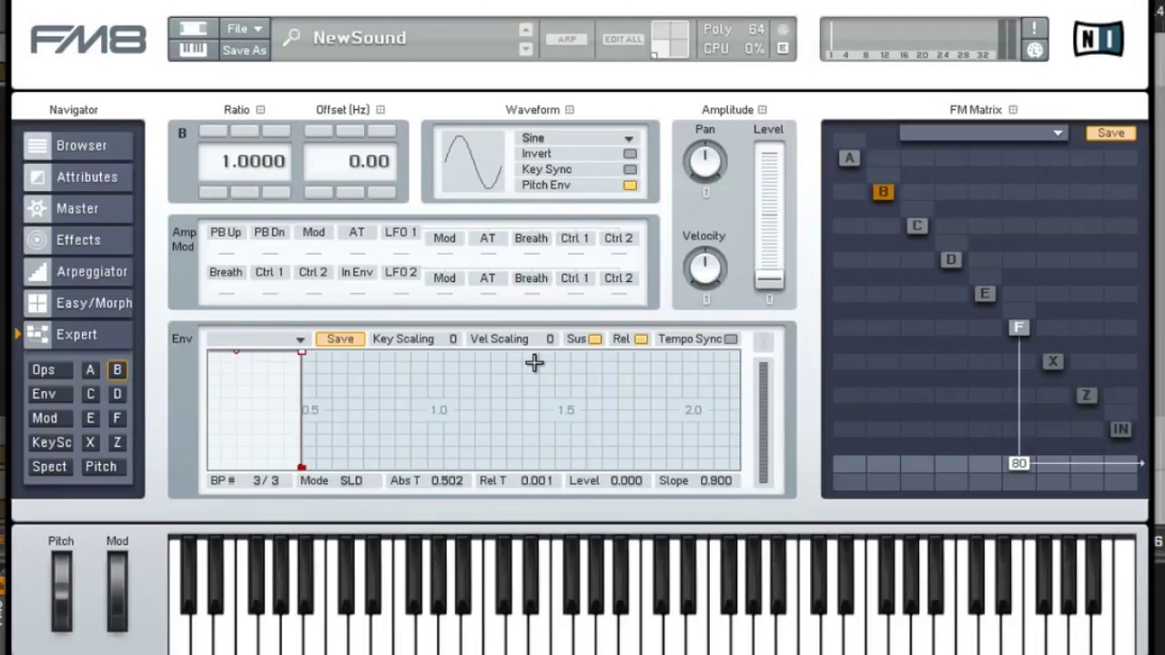Toggle the EDIT ALL button
Viewport: 1165px width, 655px height.
(x=623, y=39)
